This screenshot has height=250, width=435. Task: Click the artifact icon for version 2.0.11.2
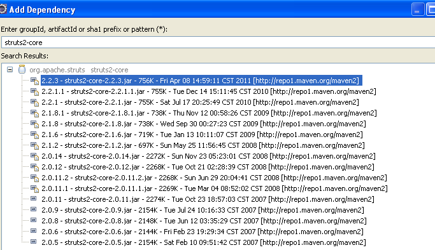(34, 178)
